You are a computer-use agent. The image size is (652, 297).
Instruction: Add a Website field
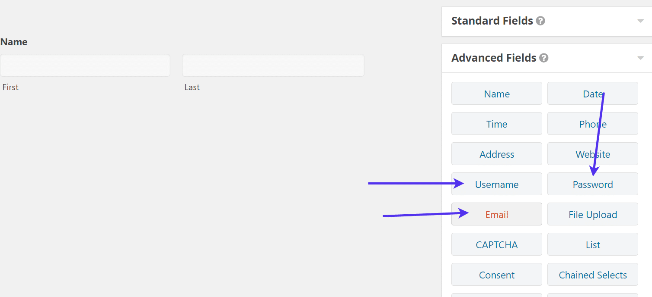(592, 154)
